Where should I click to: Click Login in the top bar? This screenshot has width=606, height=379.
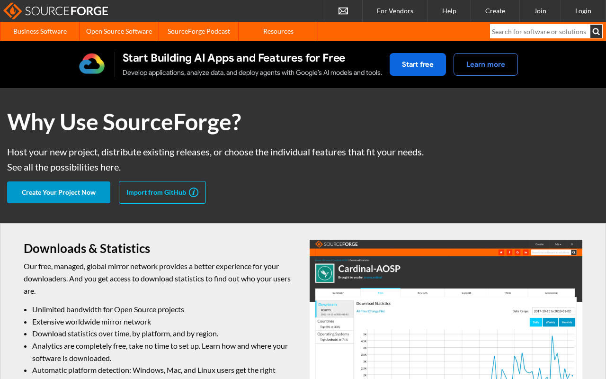[x=583, y=11]
